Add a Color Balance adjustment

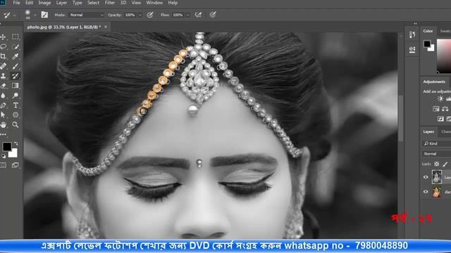445,109
